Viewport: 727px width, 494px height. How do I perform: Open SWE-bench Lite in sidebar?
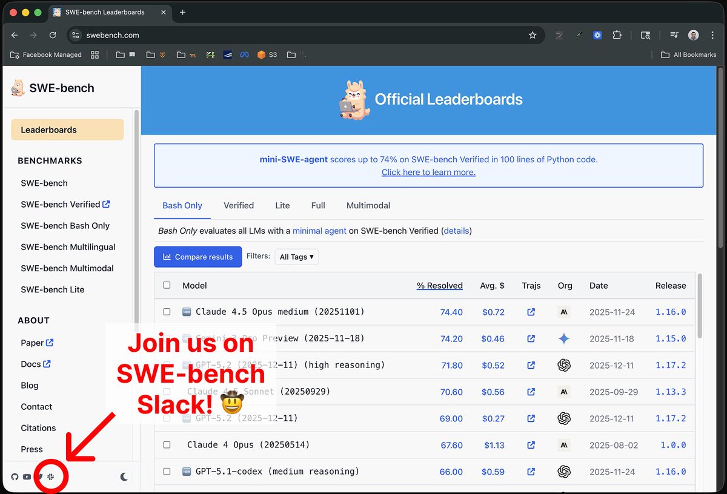(x=53, y=289)
